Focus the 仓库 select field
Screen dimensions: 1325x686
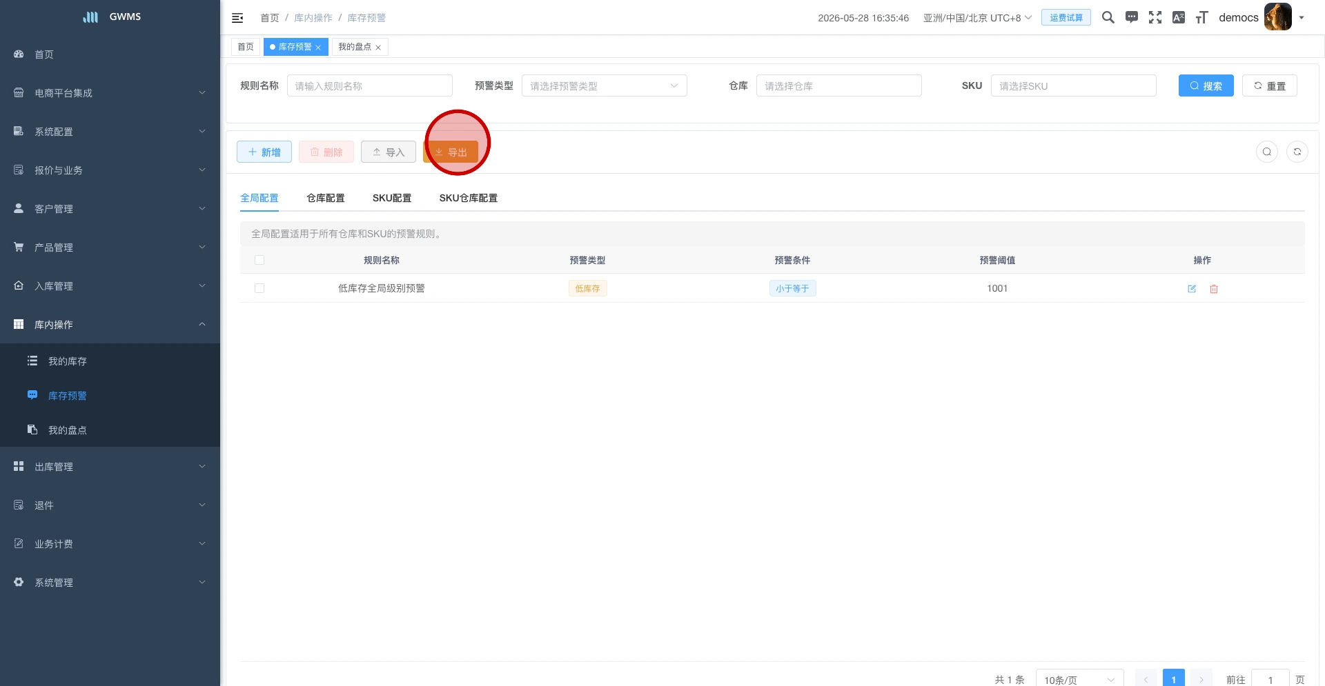(x=839, y=85)
